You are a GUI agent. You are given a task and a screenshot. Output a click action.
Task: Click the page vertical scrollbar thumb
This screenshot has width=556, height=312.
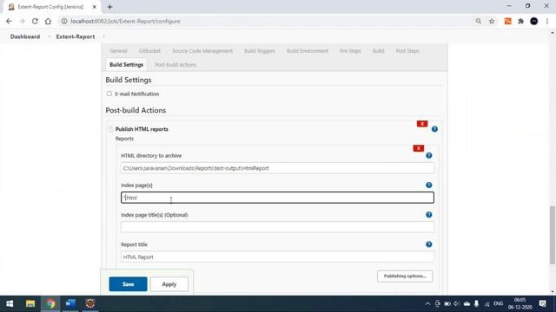coord(553,235)
